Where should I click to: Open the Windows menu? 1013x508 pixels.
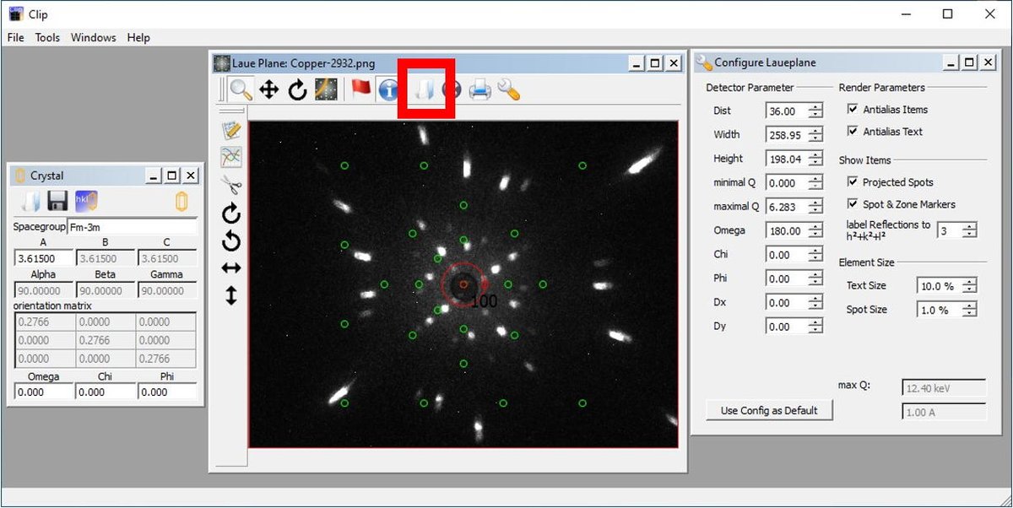93,37
